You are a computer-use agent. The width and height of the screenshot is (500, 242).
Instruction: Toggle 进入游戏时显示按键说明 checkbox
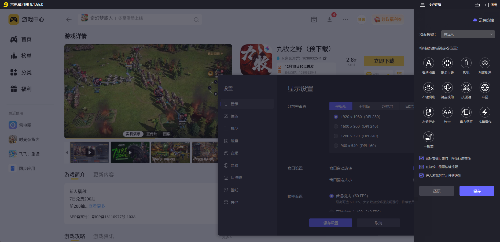tap(421, 175)
